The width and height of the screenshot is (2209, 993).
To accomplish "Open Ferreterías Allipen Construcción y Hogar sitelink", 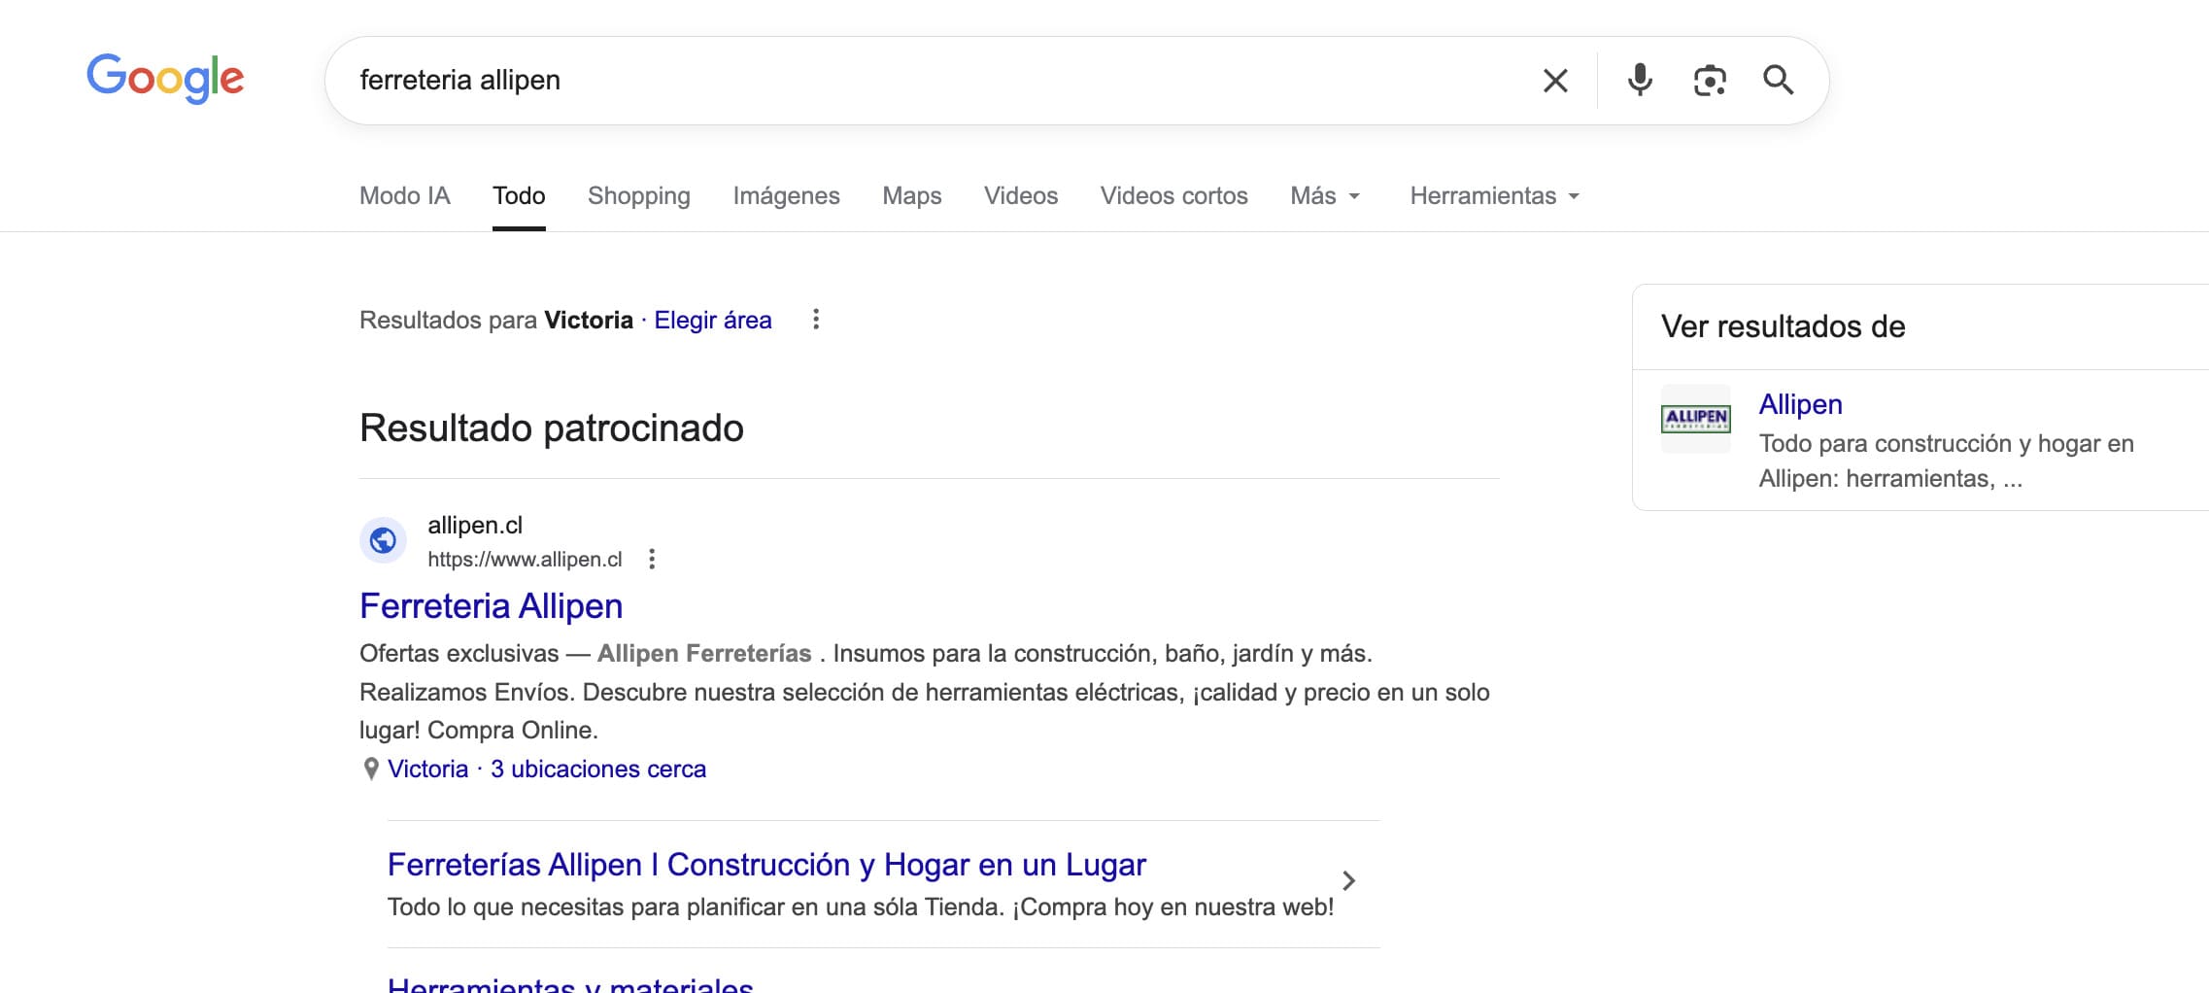I will pyautogui.click(x=766, y=864).
